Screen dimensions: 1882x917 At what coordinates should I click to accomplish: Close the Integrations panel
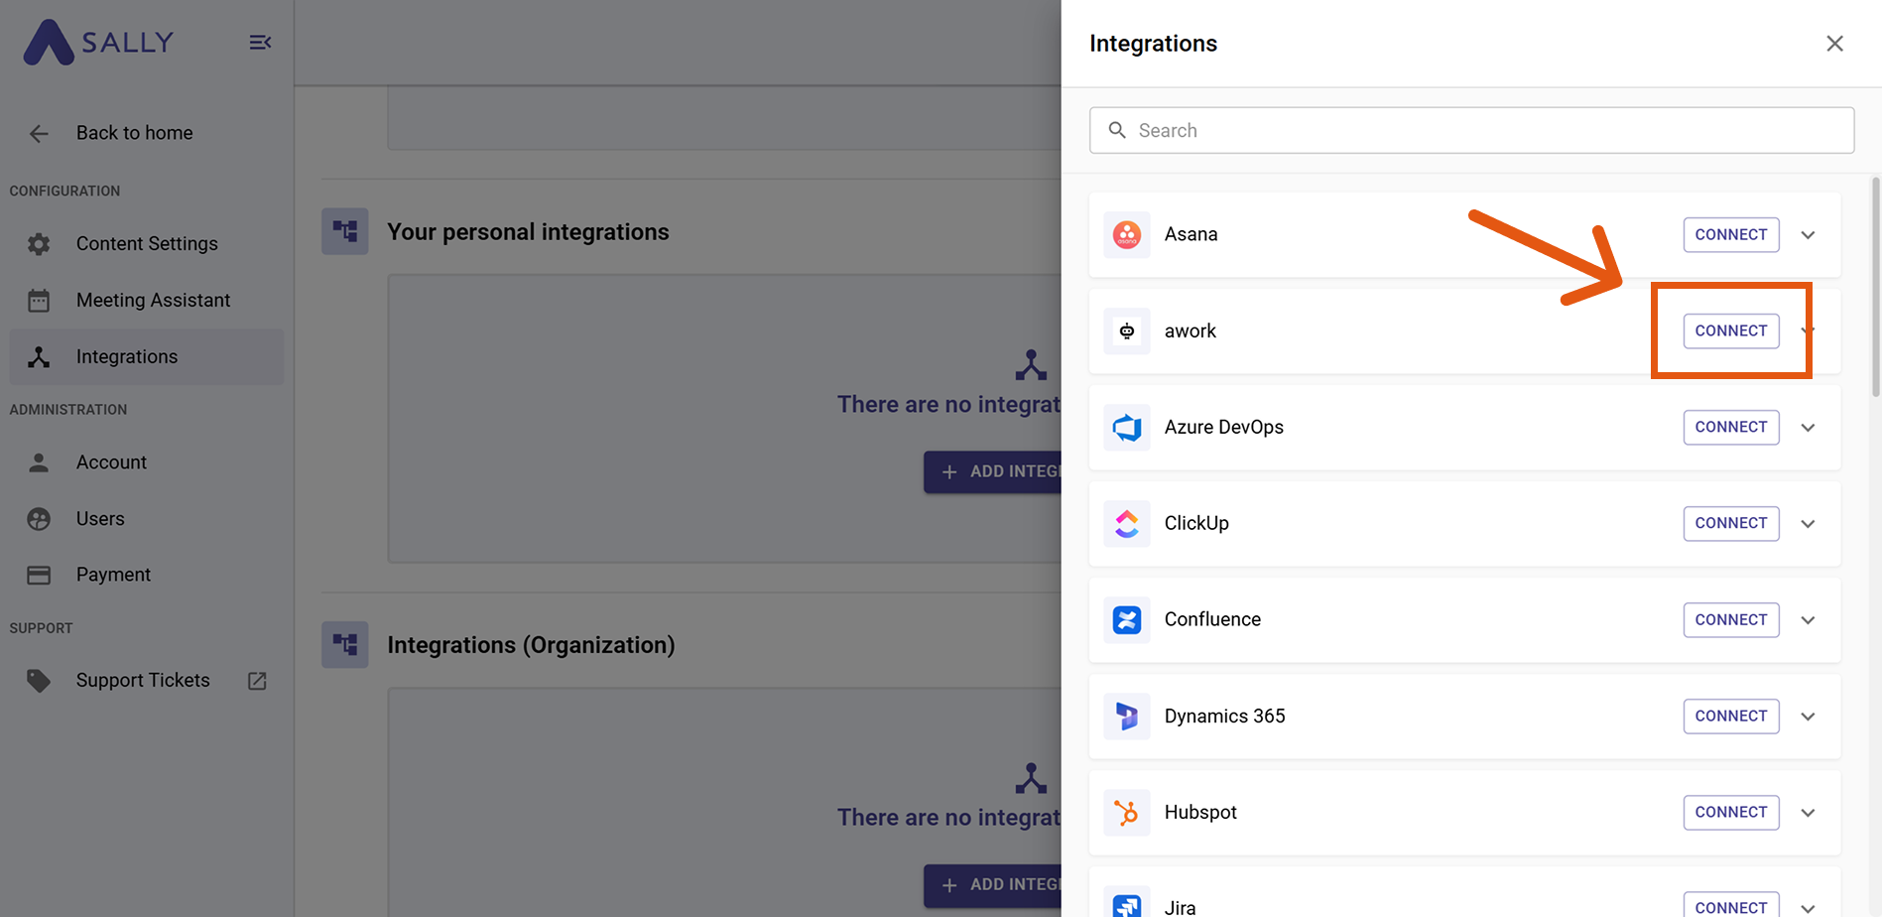tap(1834, 44)
